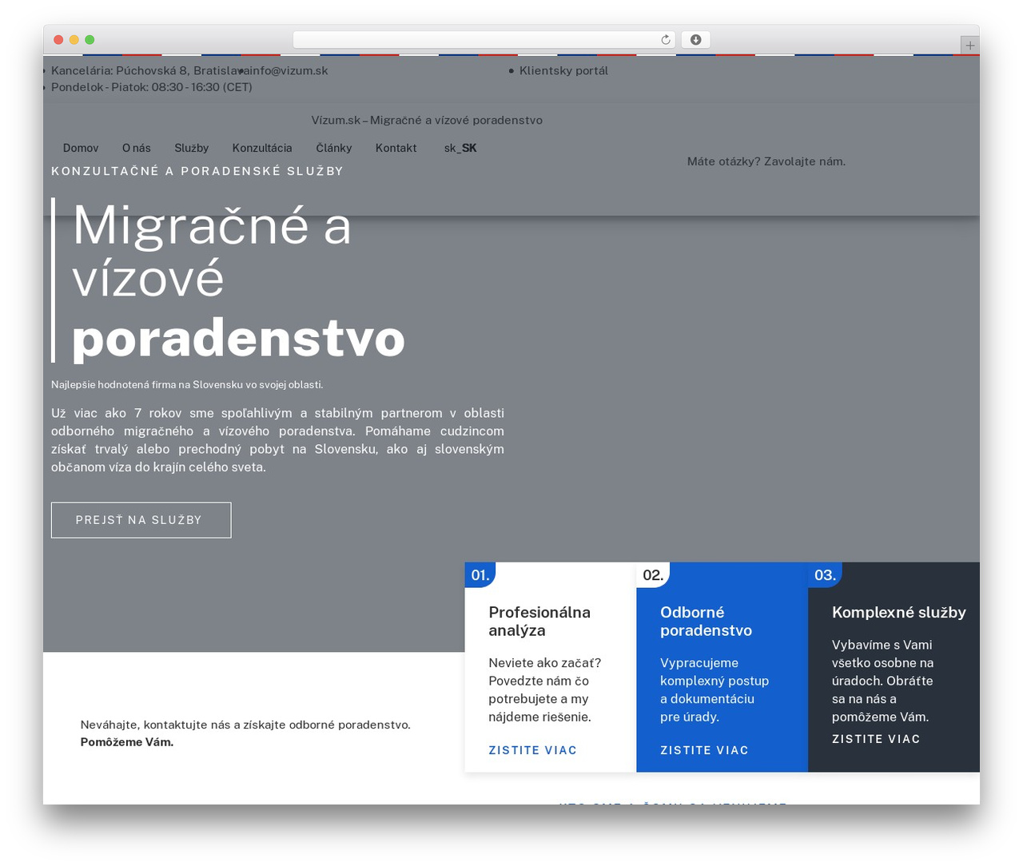Open the Služby menu item
The height and width of the screenshot is (866, 1023).
coord(192,148)
